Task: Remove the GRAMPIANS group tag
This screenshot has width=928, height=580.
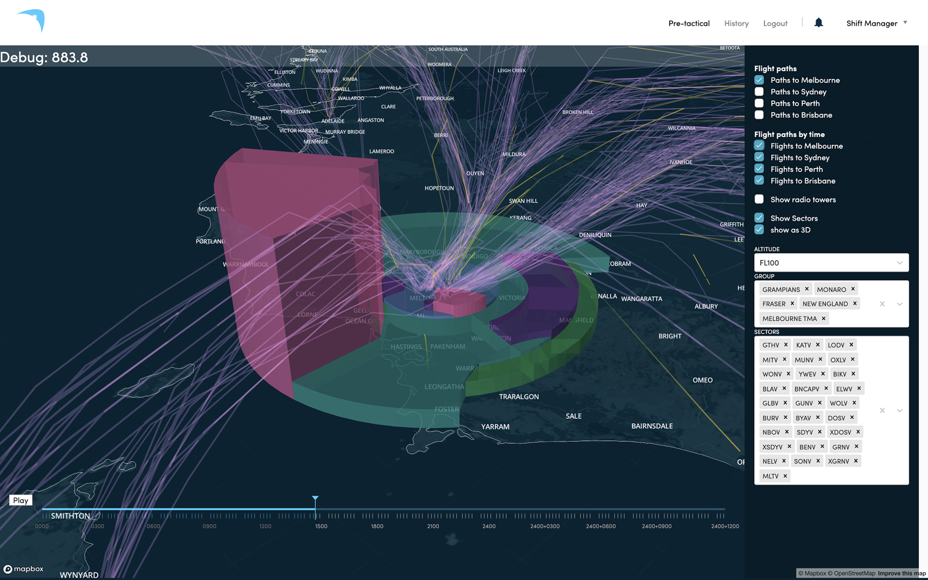Action: (807, 289)
